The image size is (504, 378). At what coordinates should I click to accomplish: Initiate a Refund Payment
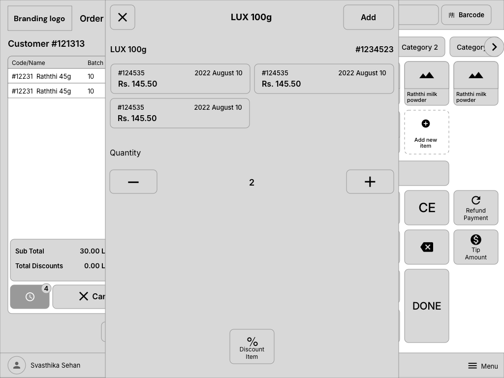coord(475,207)
